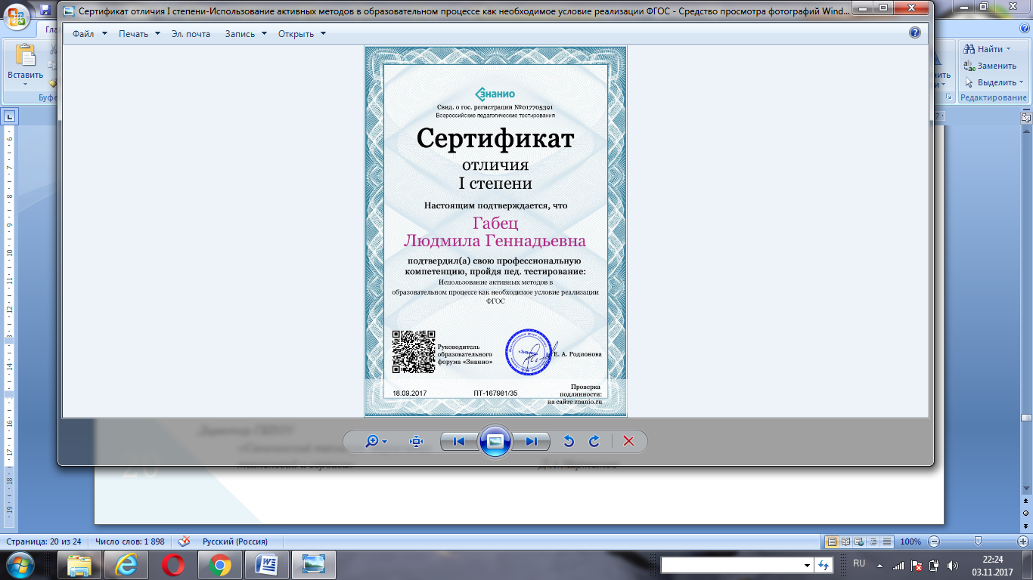Launch Internet Explorer from the taskbar
This screenshot has height=580, width=1033.
[x=126, y=564]
